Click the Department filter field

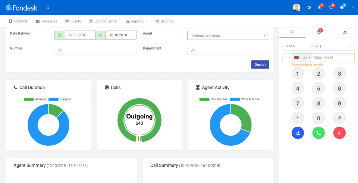coord(228,50)
